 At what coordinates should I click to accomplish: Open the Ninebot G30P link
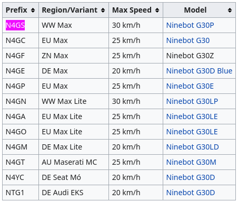190,25
